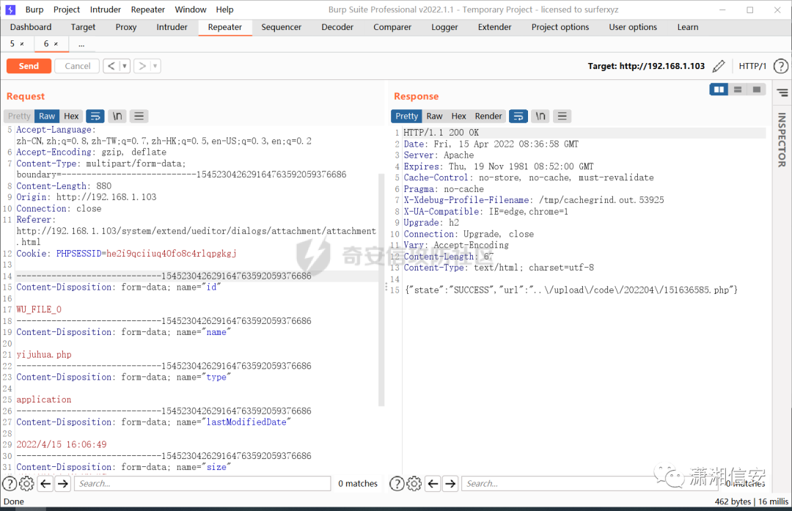Click the Request panel vertical scrollbar
The width and height of the screenshot is (792, 511).
coord(381,290)
